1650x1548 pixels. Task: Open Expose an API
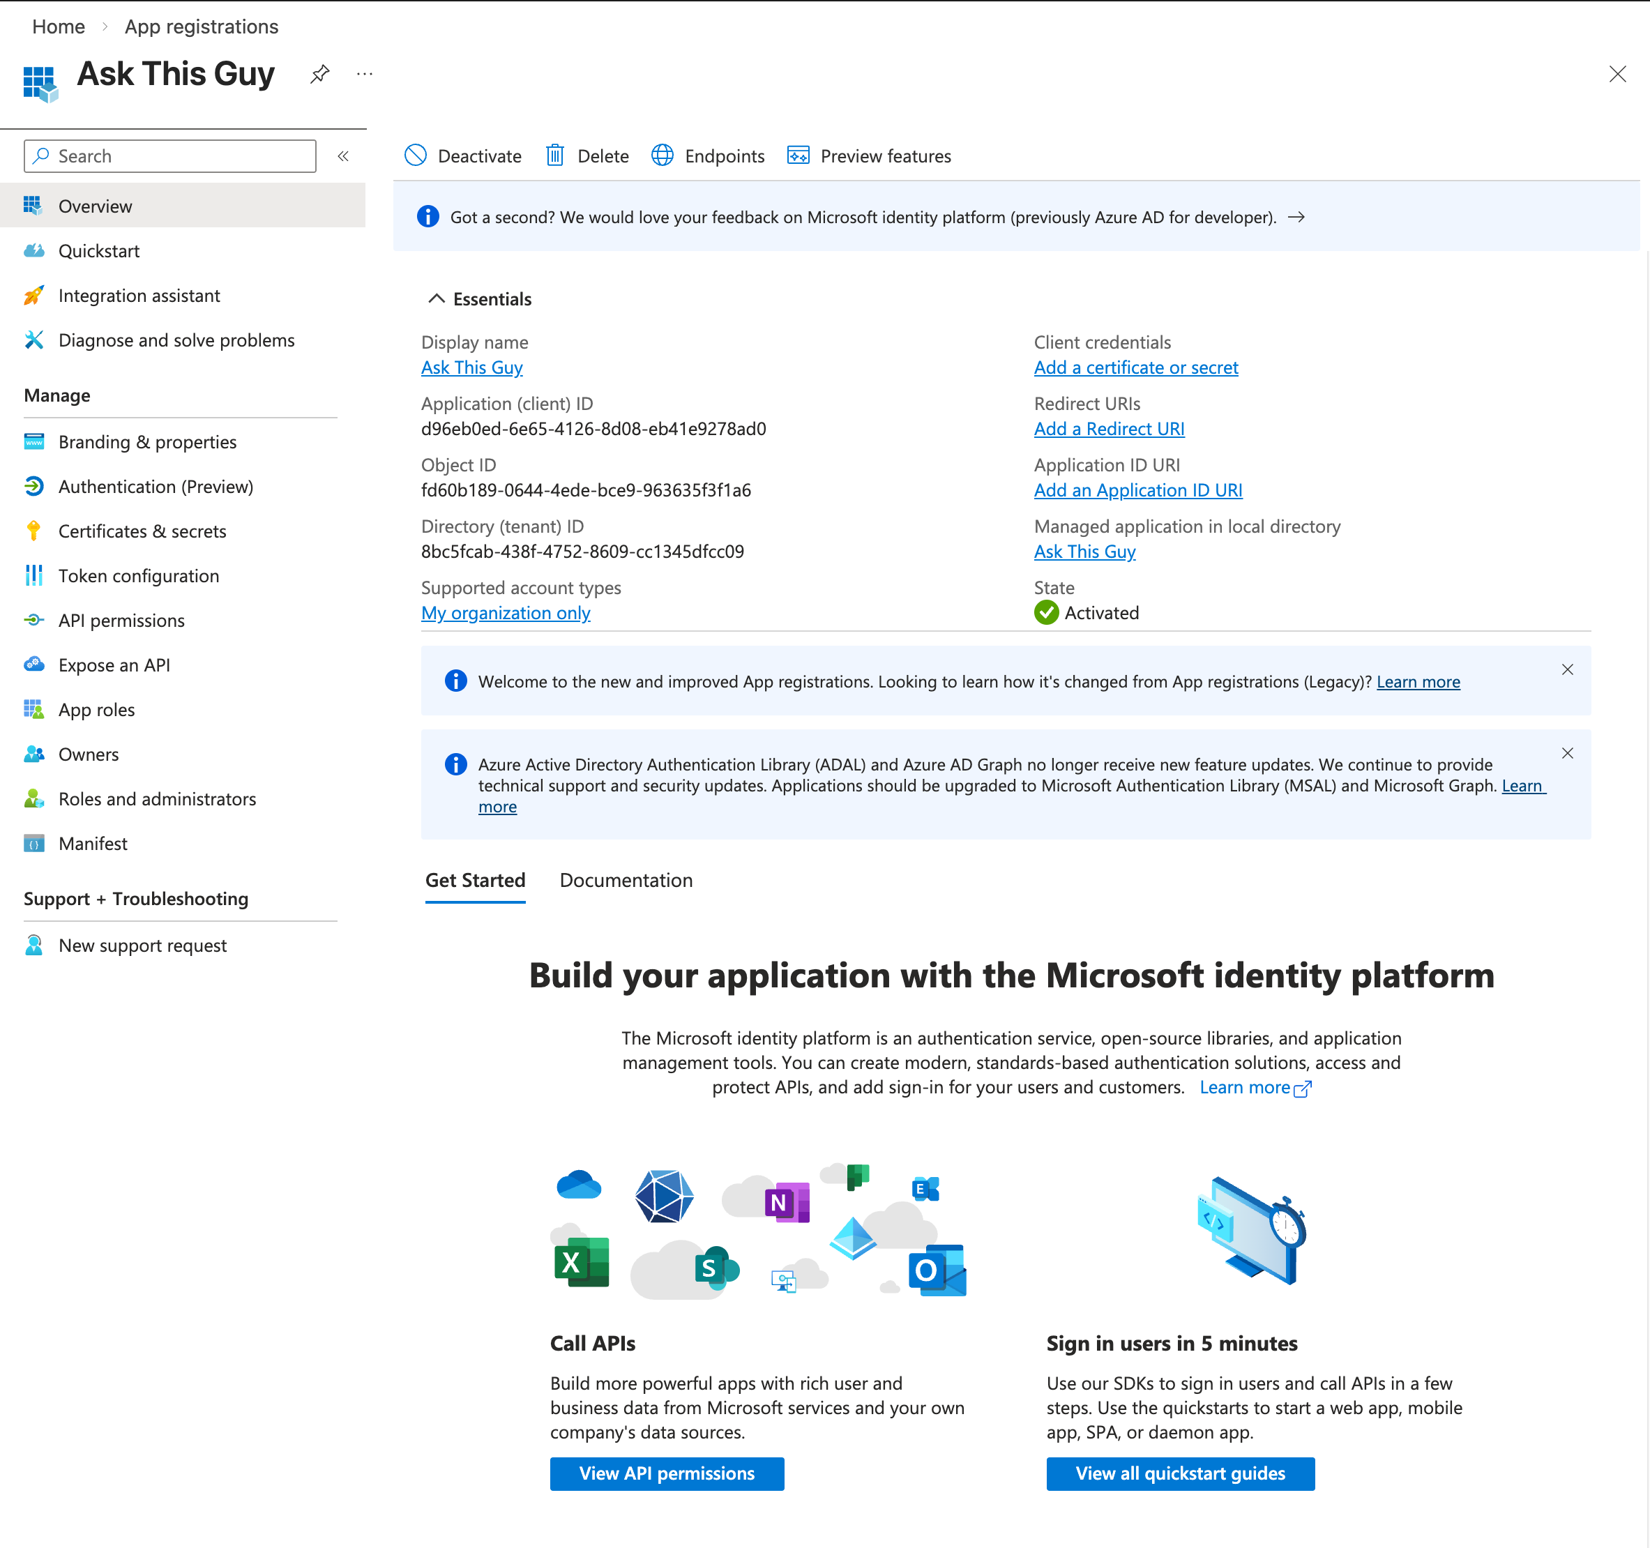coord(114,665)
